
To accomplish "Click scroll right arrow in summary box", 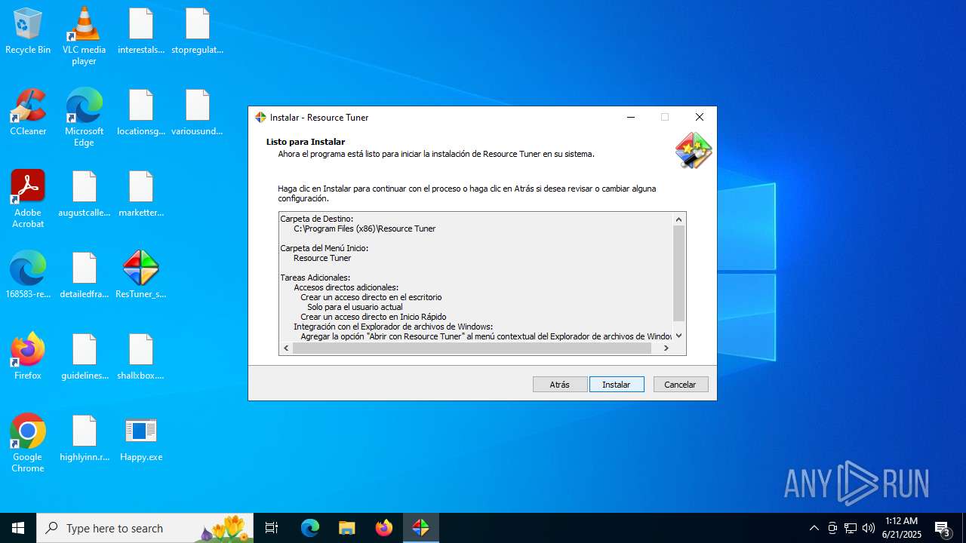I will (x=666, y=348).
